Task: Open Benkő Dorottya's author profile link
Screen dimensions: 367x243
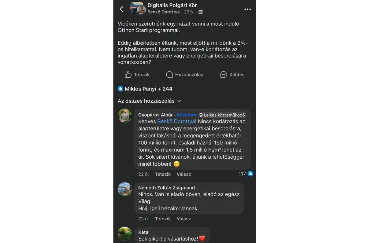Action: pyautogui.click(x=164, y=12)
